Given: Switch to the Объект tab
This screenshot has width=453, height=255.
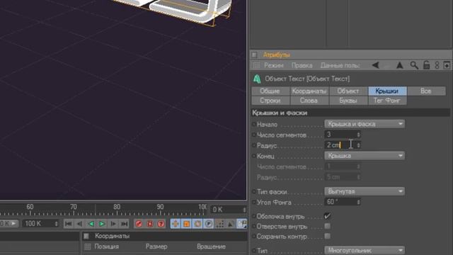Looking at the screenshot, I should pos(348,91).
